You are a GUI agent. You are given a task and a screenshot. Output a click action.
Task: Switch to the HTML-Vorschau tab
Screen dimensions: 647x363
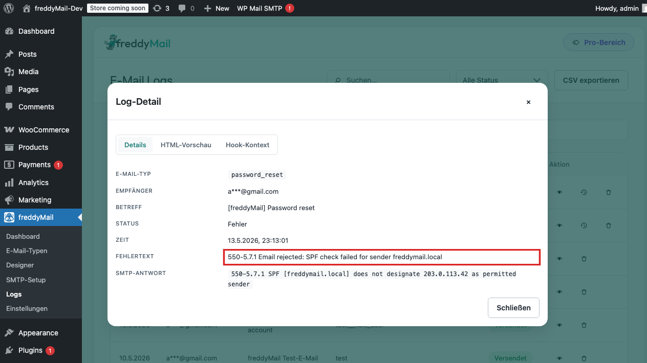tap(186, 145)
